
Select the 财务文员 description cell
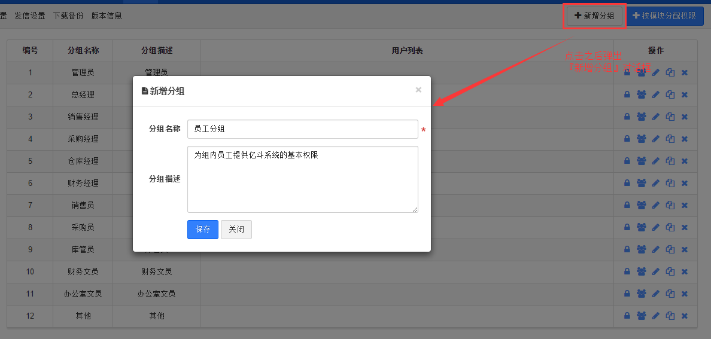point(156,271)
